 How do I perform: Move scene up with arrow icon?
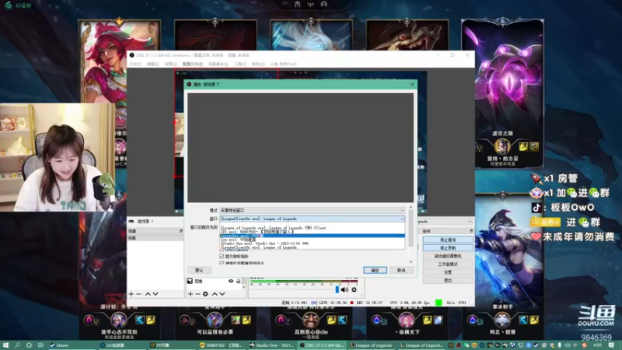(148, 294)
